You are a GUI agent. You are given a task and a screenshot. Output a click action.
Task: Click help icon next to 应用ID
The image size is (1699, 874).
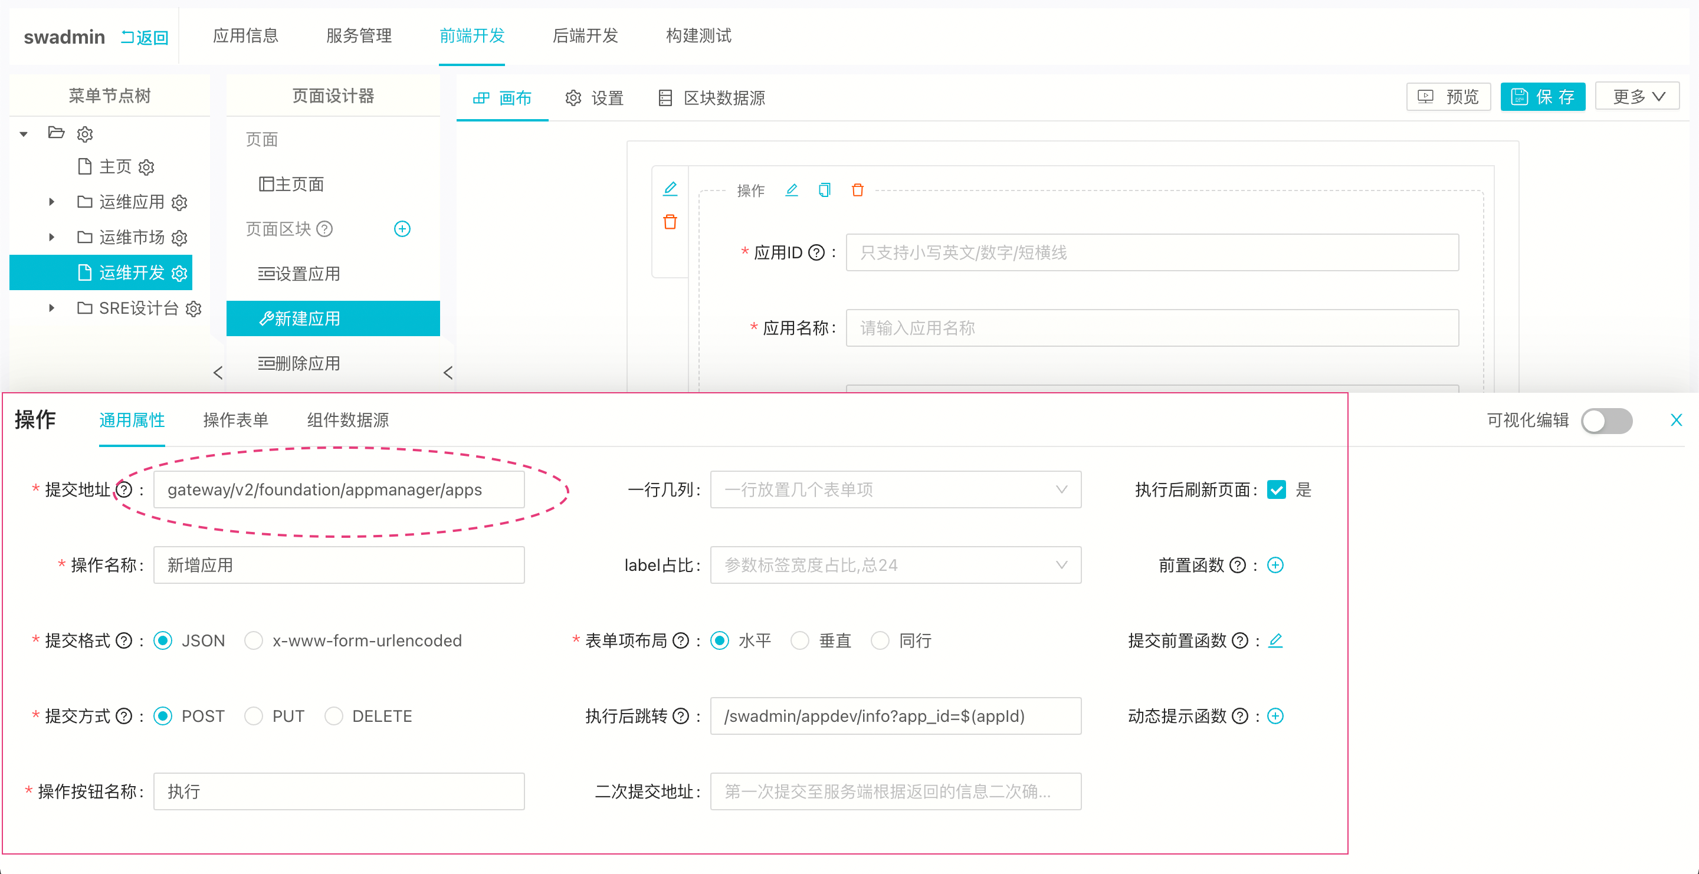coord(816,252)
